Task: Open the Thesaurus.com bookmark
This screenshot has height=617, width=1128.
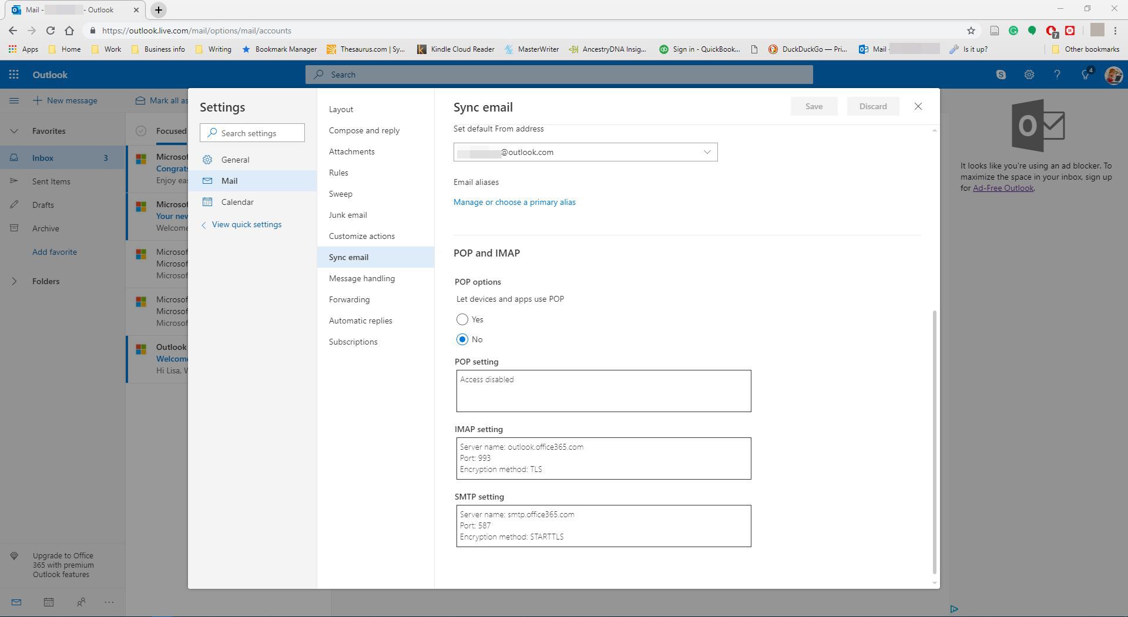Action: pyautogui.click(x=366, y=49)
